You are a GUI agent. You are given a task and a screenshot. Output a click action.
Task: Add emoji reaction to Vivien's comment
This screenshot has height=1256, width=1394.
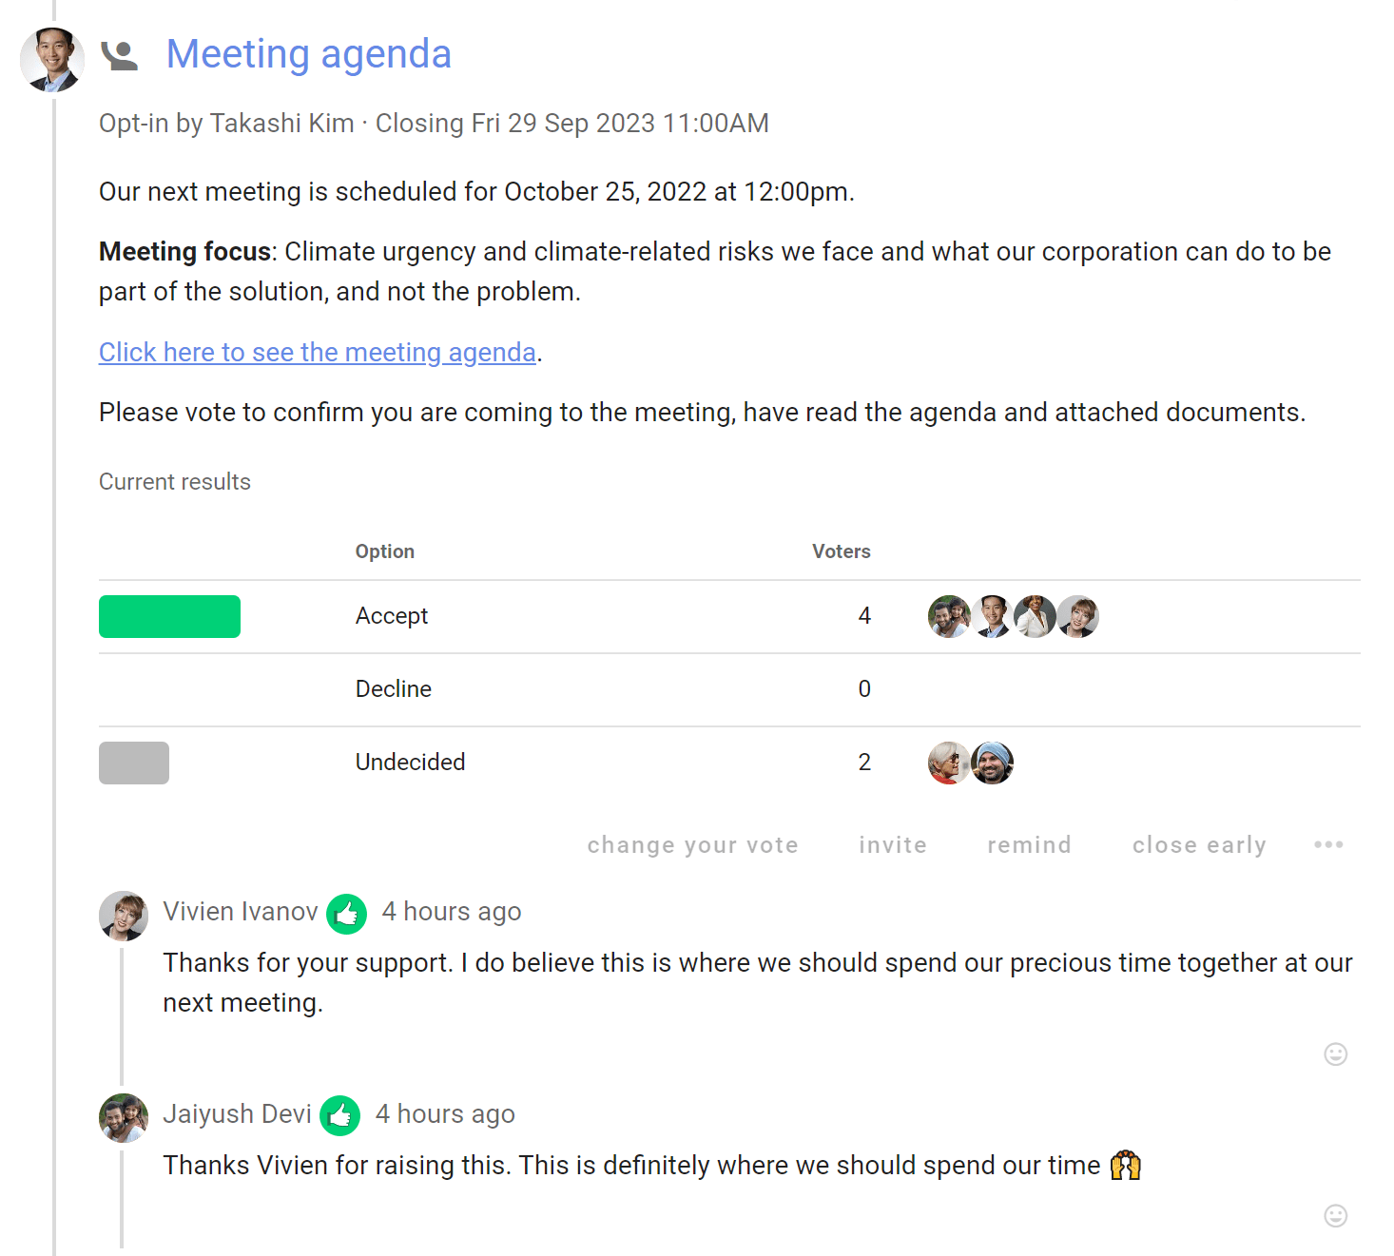pyautogui.click(x=1335, y=1053)
